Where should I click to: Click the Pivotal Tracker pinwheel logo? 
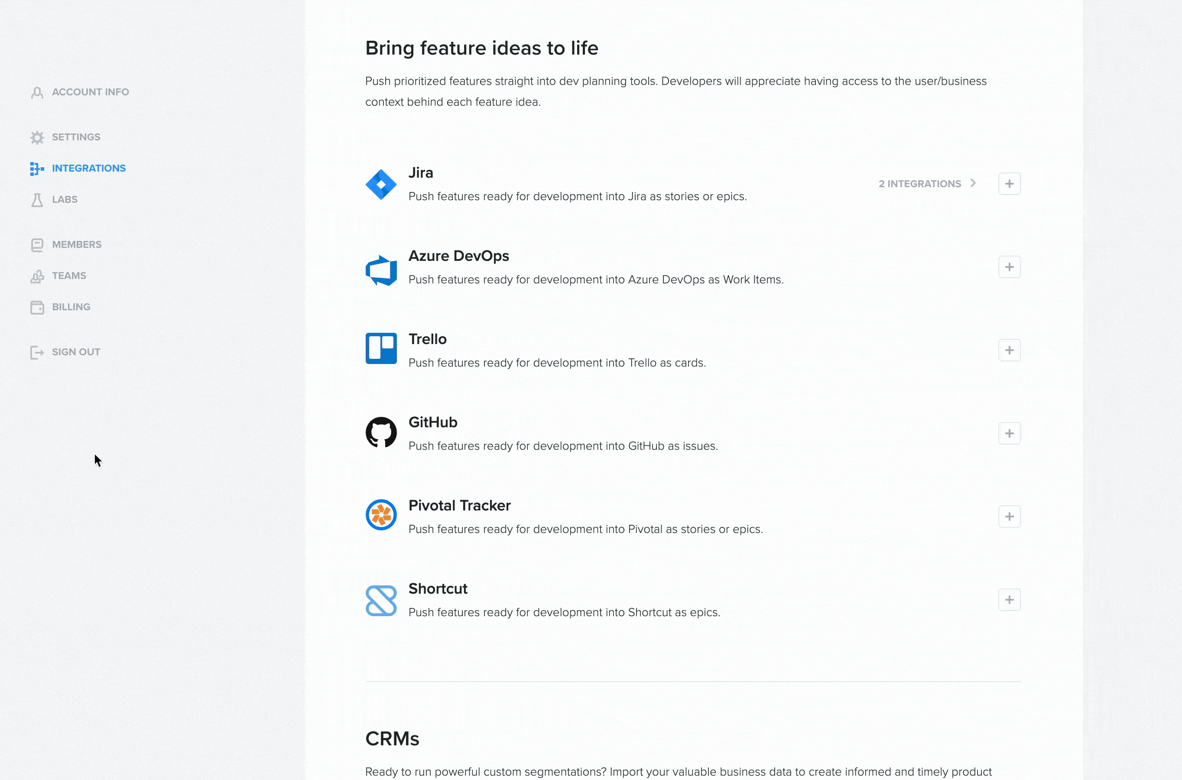[x=380, y=515]
